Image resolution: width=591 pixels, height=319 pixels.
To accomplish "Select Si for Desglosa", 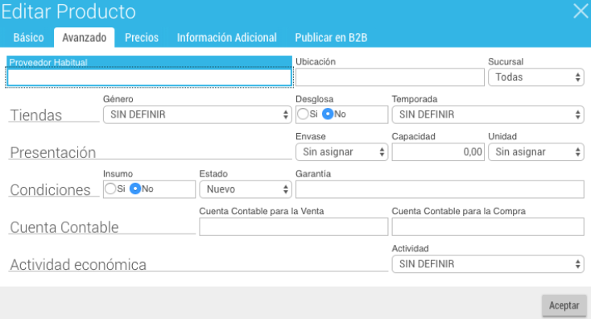I will tap(303, 114).
